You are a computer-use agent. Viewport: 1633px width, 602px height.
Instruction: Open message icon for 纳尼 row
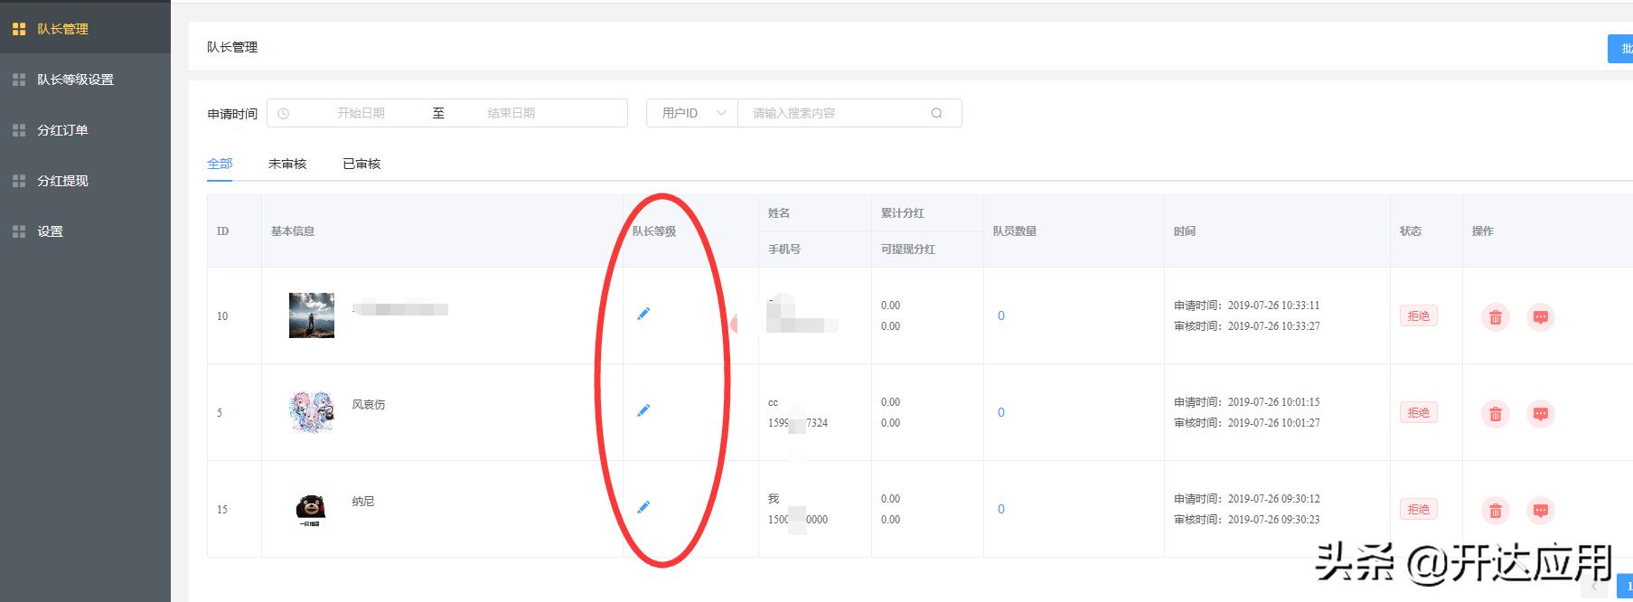(1541, 511)
